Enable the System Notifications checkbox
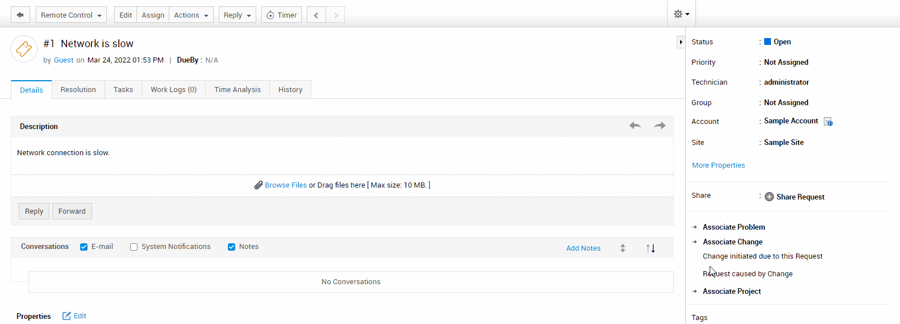The height and width of the screenshot is (324, 900). pos(134,247)
